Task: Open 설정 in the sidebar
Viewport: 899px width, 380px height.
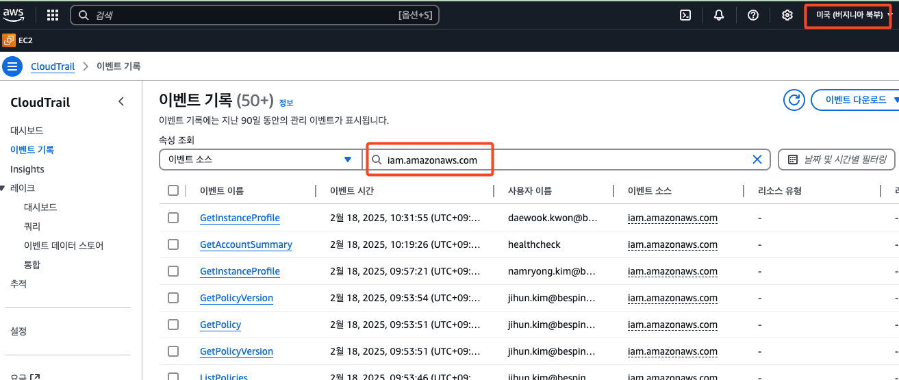Action: tap(18, 331)
